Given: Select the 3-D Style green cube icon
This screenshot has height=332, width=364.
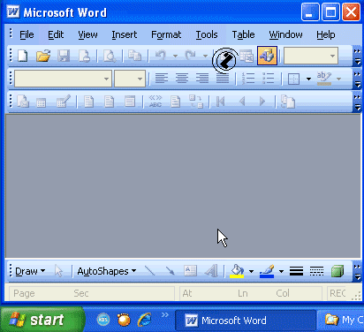Looking at the screenshot, I should pyautogui.click(x=337, y=271).
